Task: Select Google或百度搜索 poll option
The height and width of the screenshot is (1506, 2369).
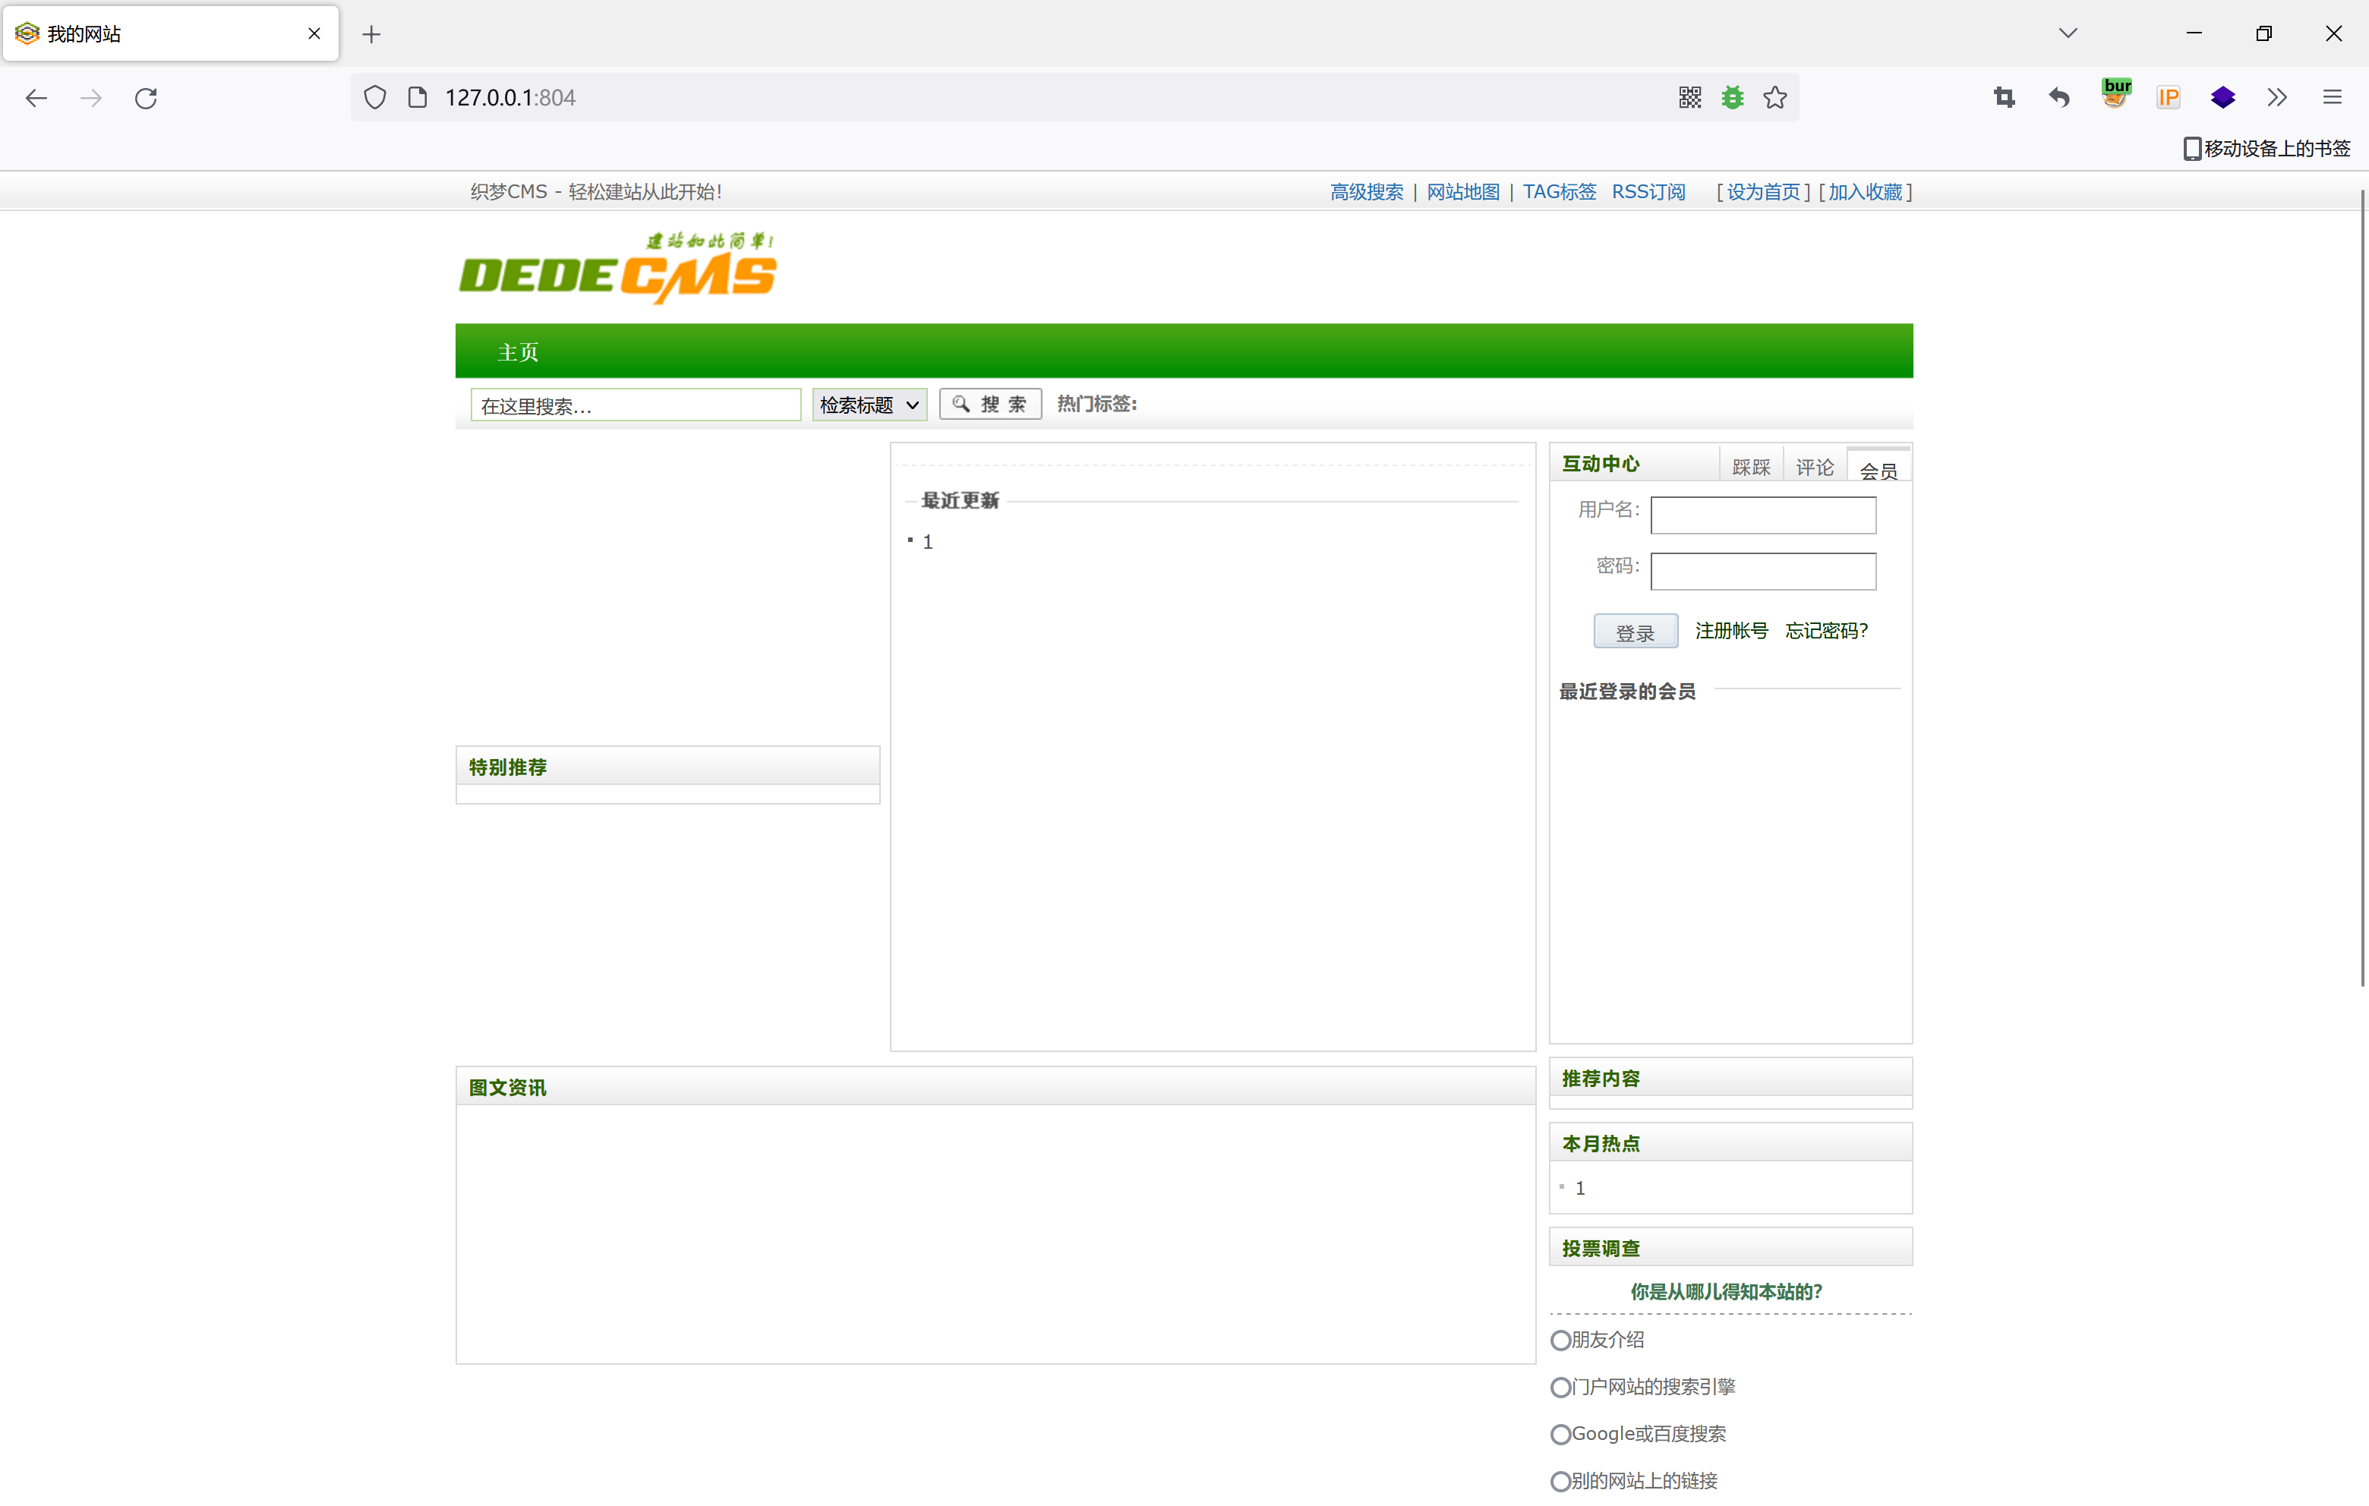Action: 1560,1435
